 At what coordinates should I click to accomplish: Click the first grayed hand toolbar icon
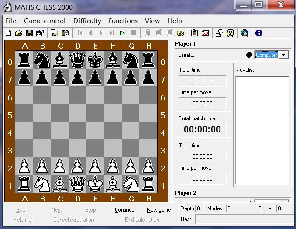(147, 33)
